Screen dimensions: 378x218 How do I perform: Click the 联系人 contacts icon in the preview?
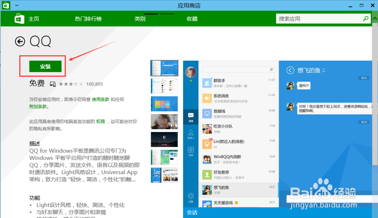pyautogui.click(x=191, y=132)
